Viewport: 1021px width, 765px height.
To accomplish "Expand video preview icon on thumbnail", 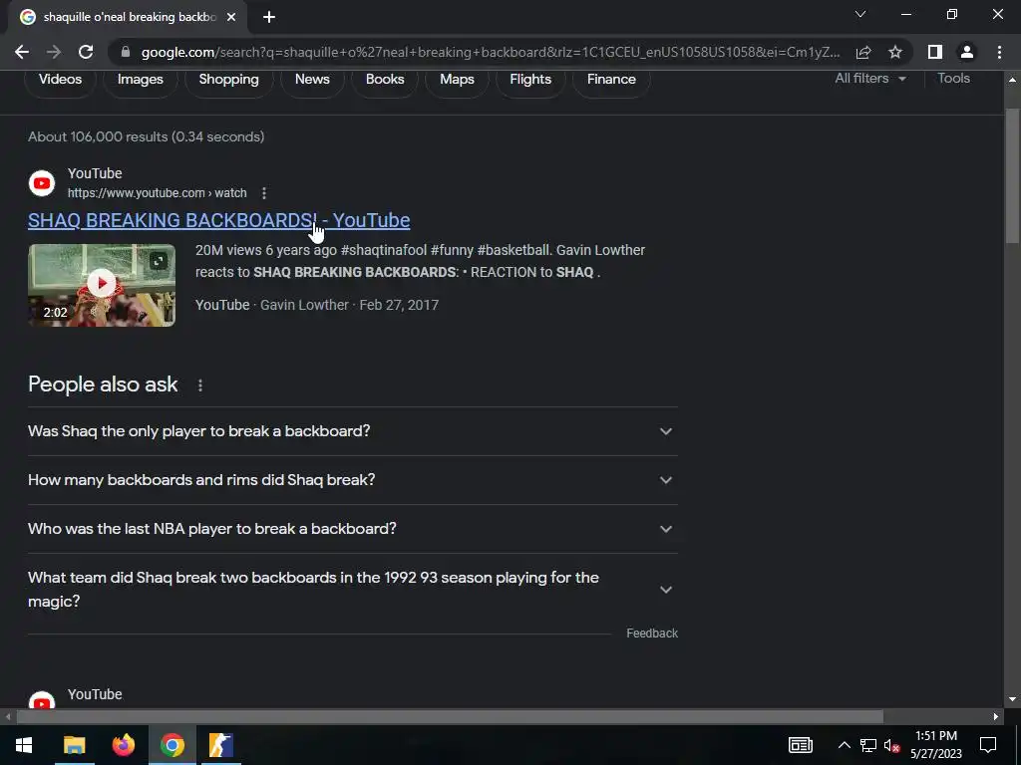I will pyautogui.click(x=159, y=261).
